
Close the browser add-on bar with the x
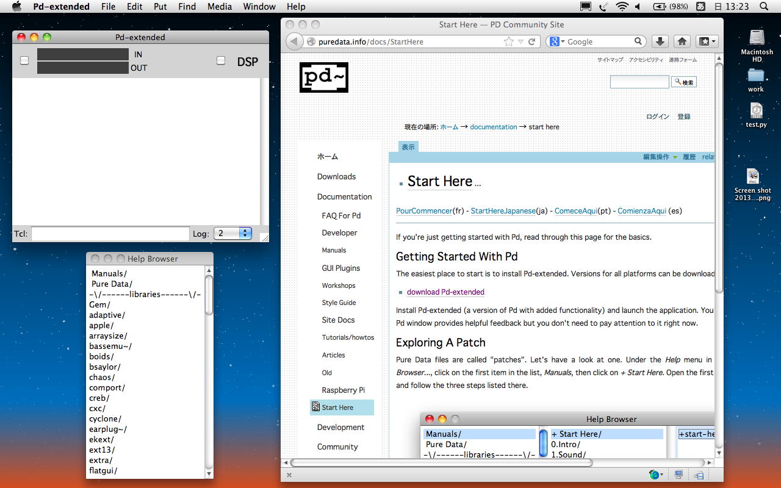(x=289, y=475)
